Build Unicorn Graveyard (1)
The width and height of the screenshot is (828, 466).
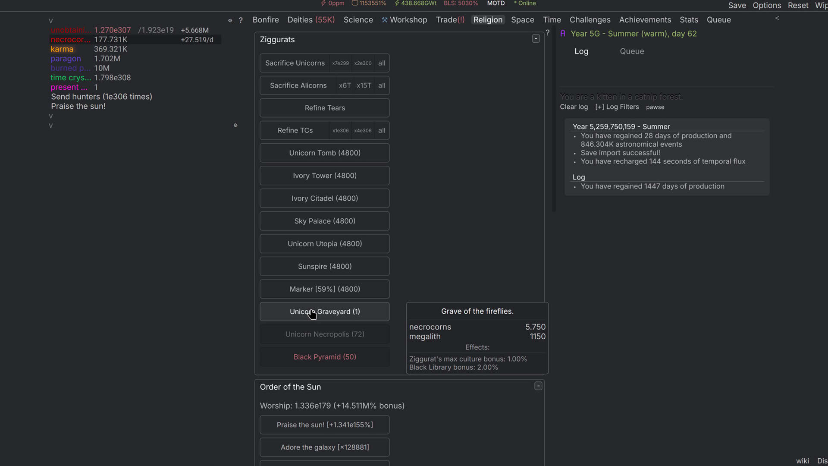[x=325, y=312]
